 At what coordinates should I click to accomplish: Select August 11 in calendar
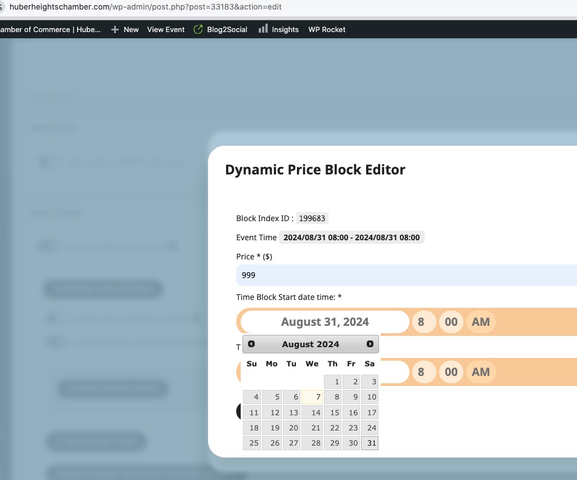pos(252,412)
